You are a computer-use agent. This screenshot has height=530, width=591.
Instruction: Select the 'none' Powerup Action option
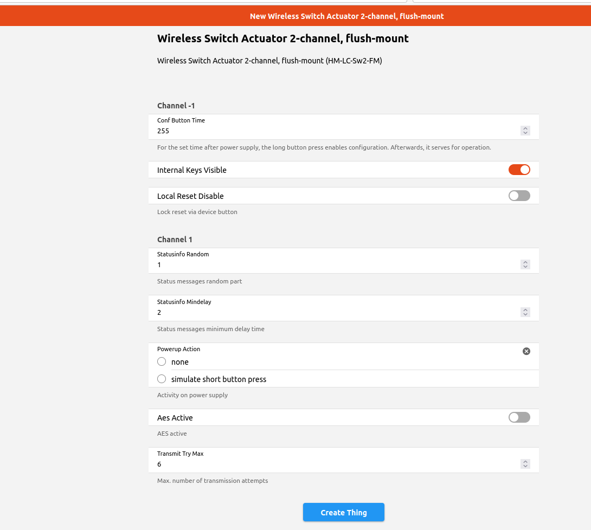[x=162, y=362]
